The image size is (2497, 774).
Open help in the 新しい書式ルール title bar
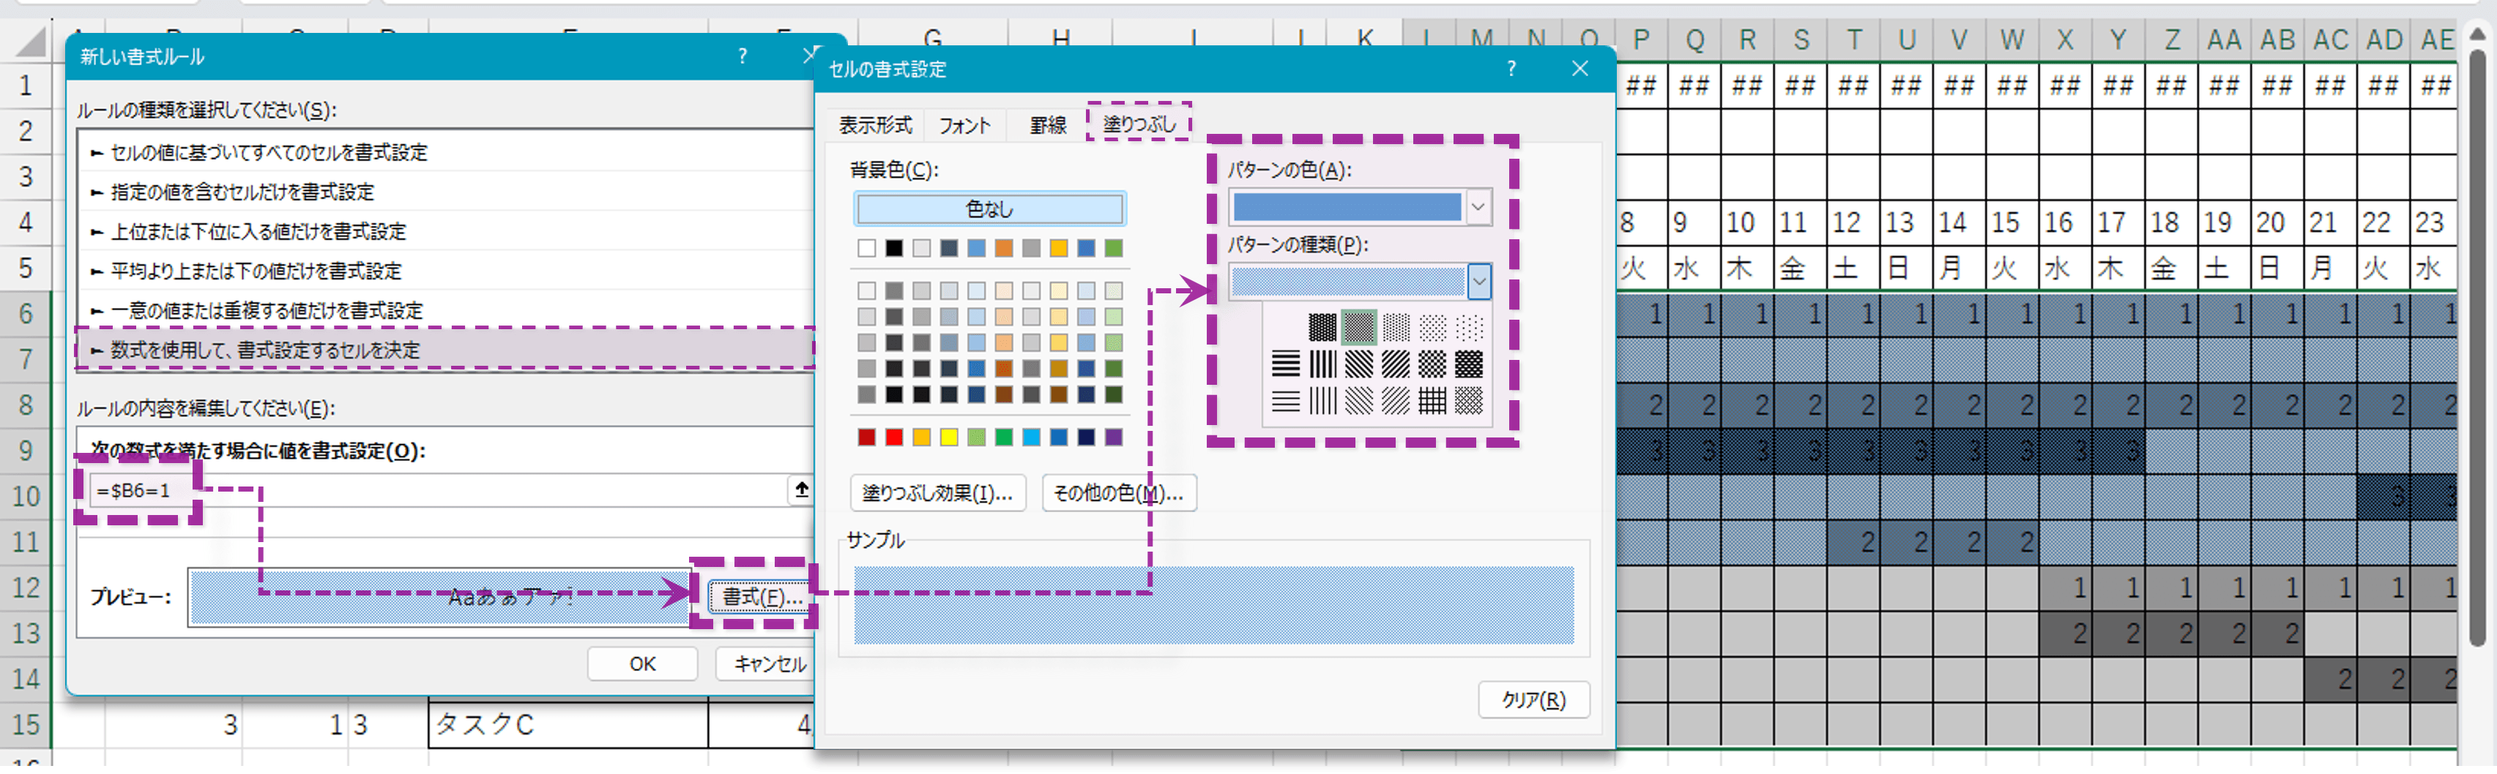tap(743, 56)
